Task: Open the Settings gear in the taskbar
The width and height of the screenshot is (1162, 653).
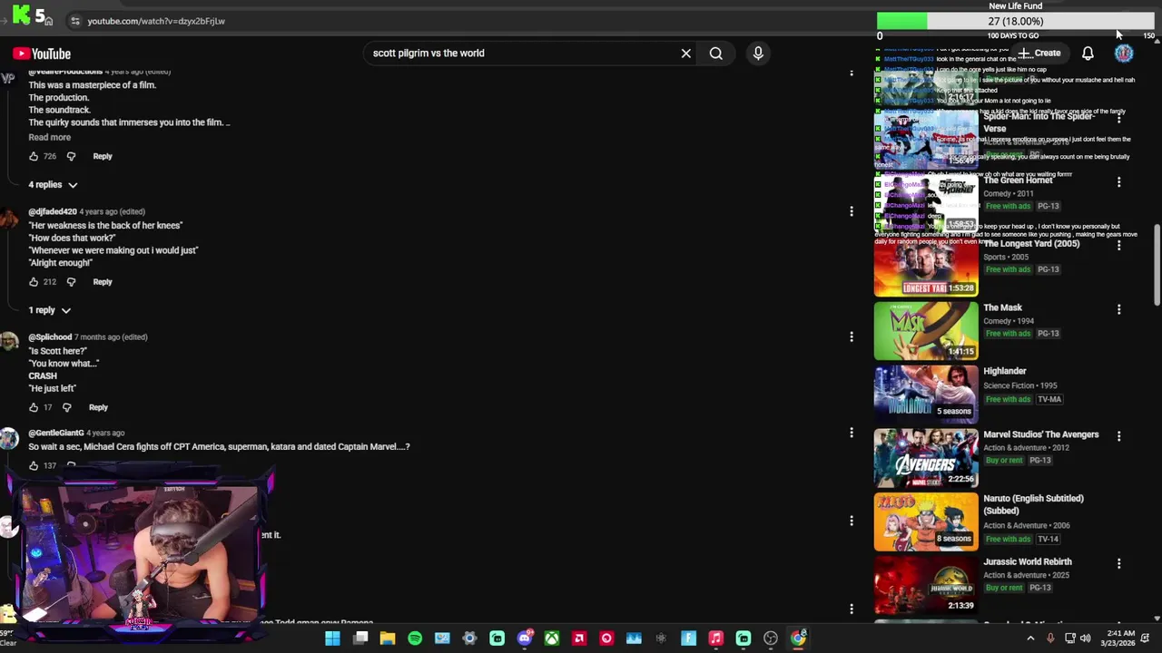Action: tap(469, 638)
